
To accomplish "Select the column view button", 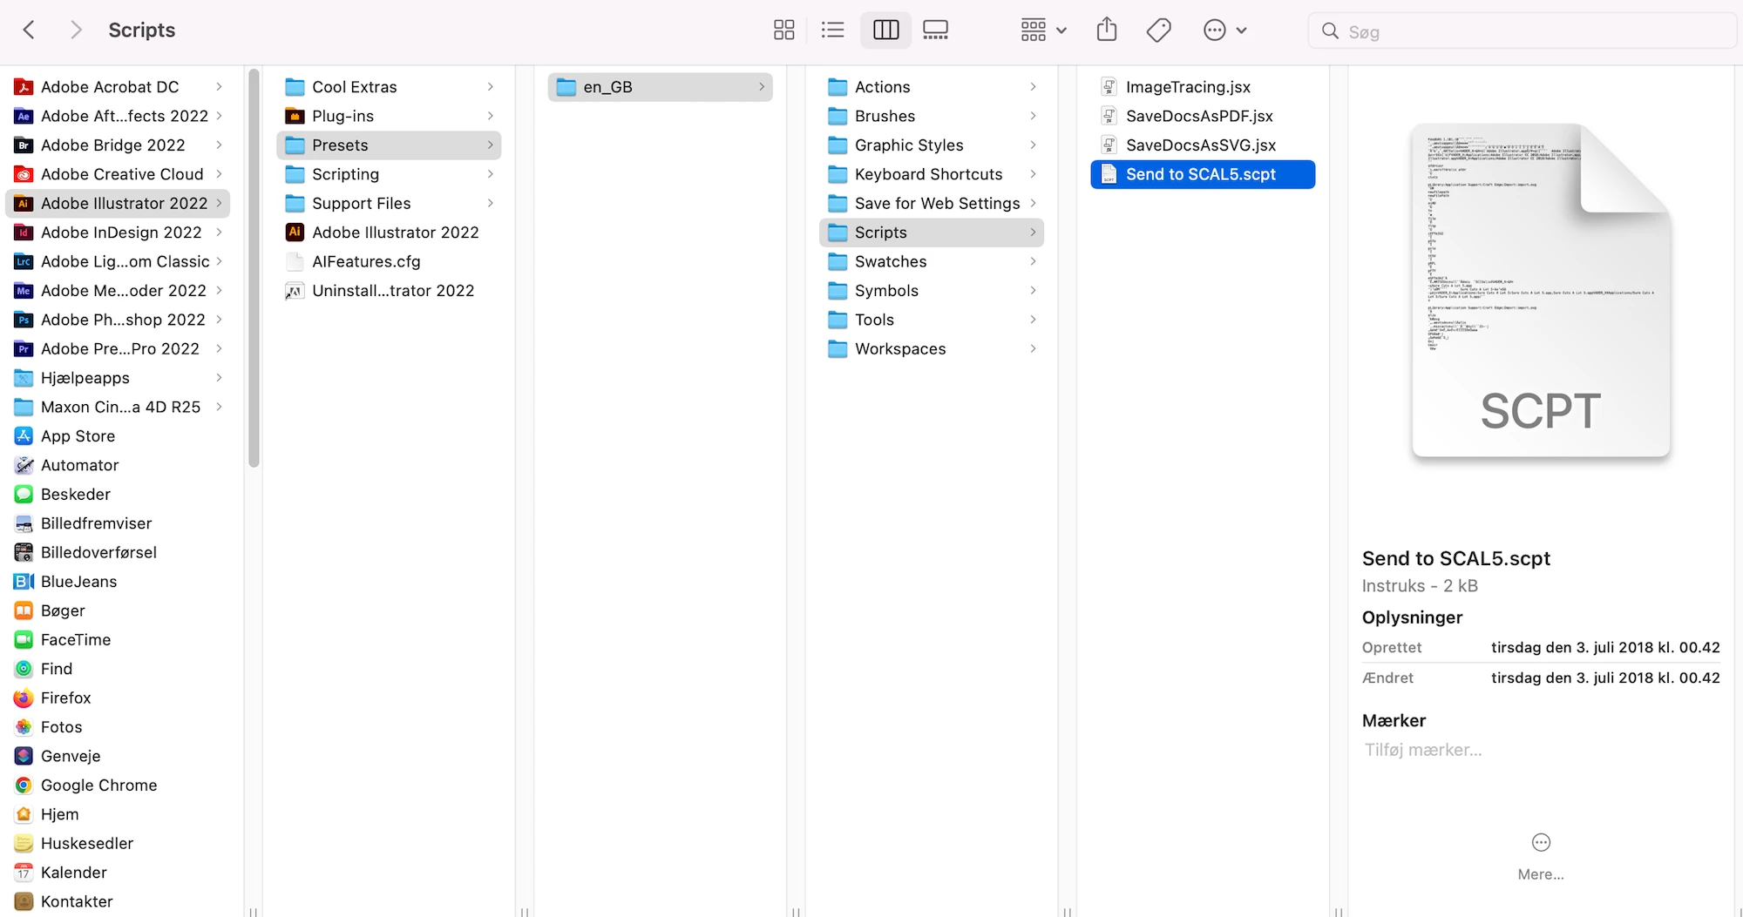I will [885, 30].
